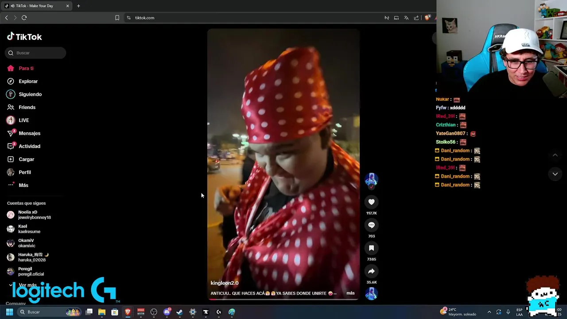Open OBS Studio from taskbar

tap(154, 312)
